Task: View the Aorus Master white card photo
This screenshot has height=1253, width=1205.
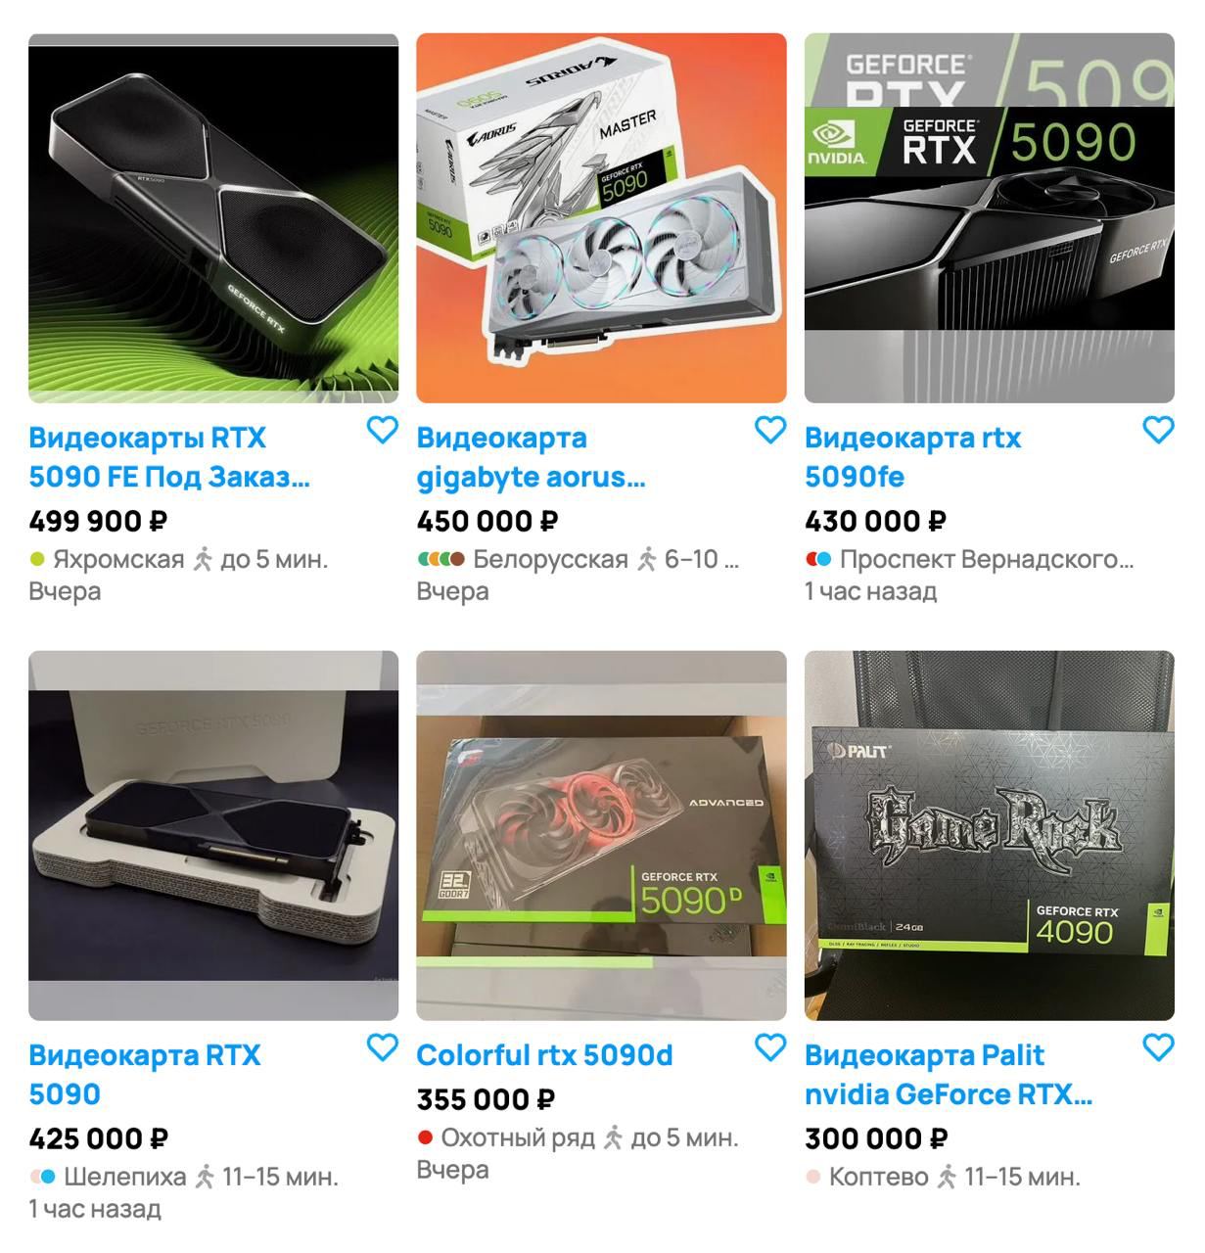Action: pos(601,218)
